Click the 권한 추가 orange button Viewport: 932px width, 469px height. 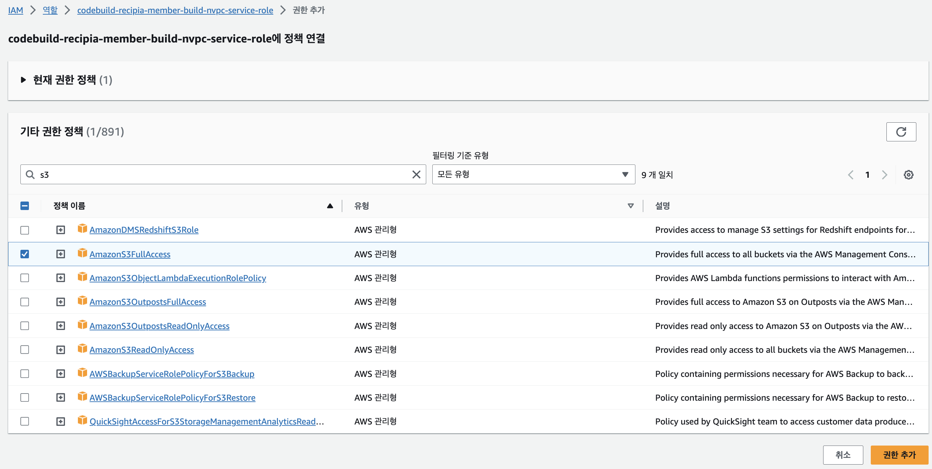tap(899, 455)
